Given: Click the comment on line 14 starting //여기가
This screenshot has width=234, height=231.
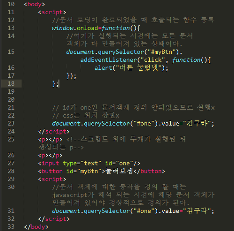Looking at the screenshot, I should click(x=130, y=40).
